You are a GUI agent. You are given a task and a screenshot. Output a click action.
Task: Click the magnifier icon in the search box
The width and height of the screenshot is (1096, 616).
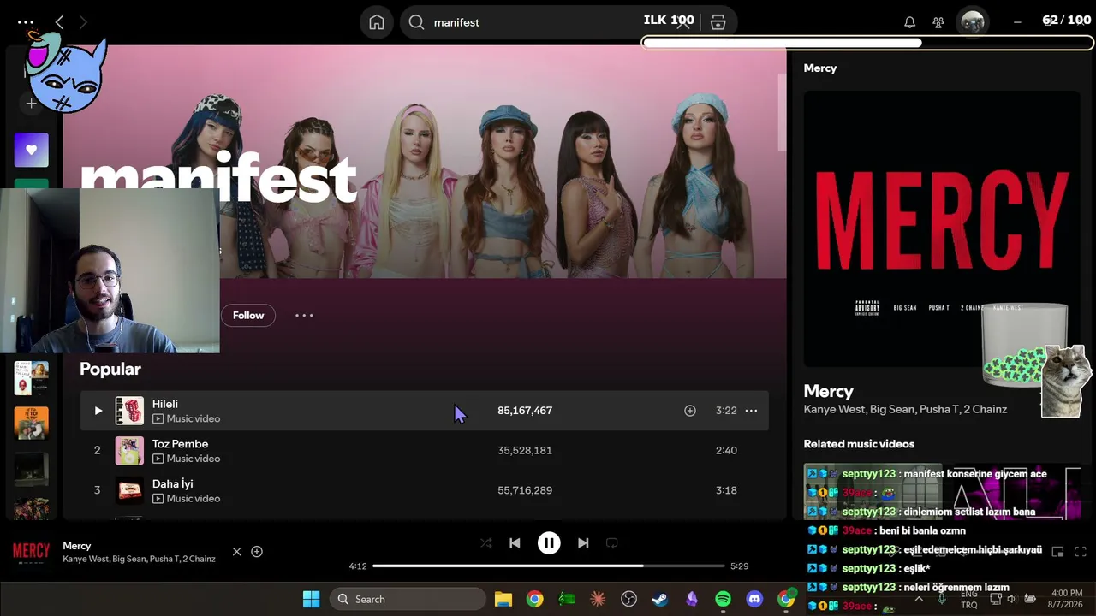point(416,22)
